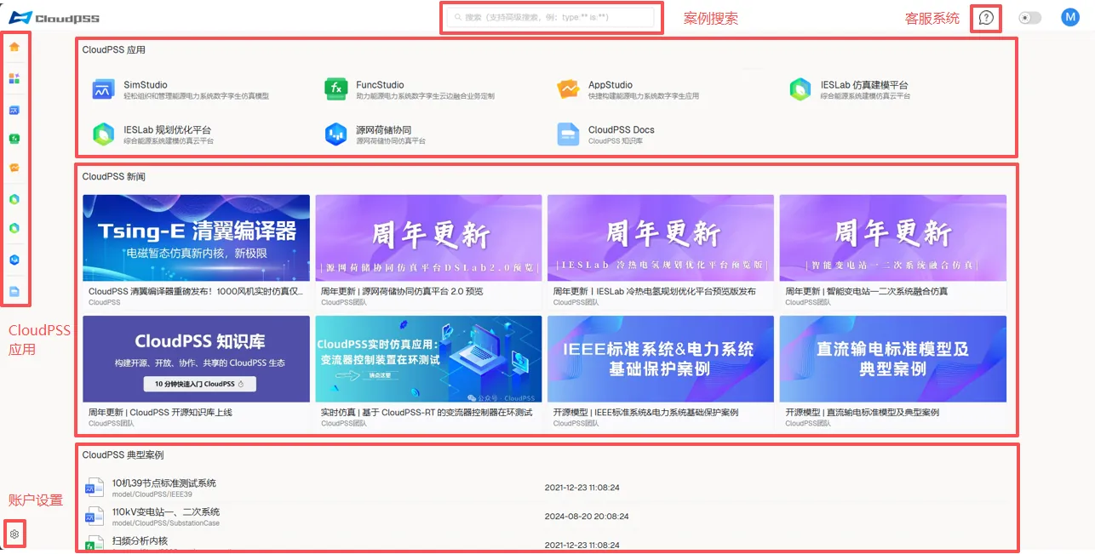Click path model/CloudPSS/IEEE39
This screenshot has height=554, width=1095.
pyautogui.click(x=152, y=494)
